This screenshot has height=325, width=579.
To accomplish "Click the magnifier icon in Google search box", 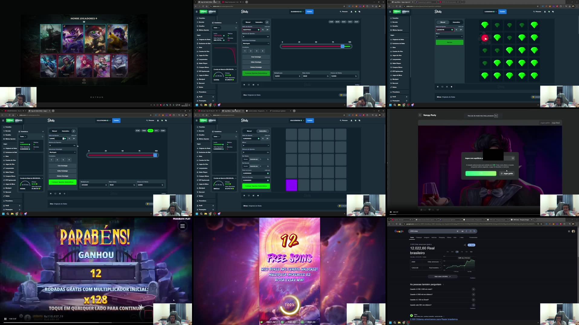I will click(474, 231).
